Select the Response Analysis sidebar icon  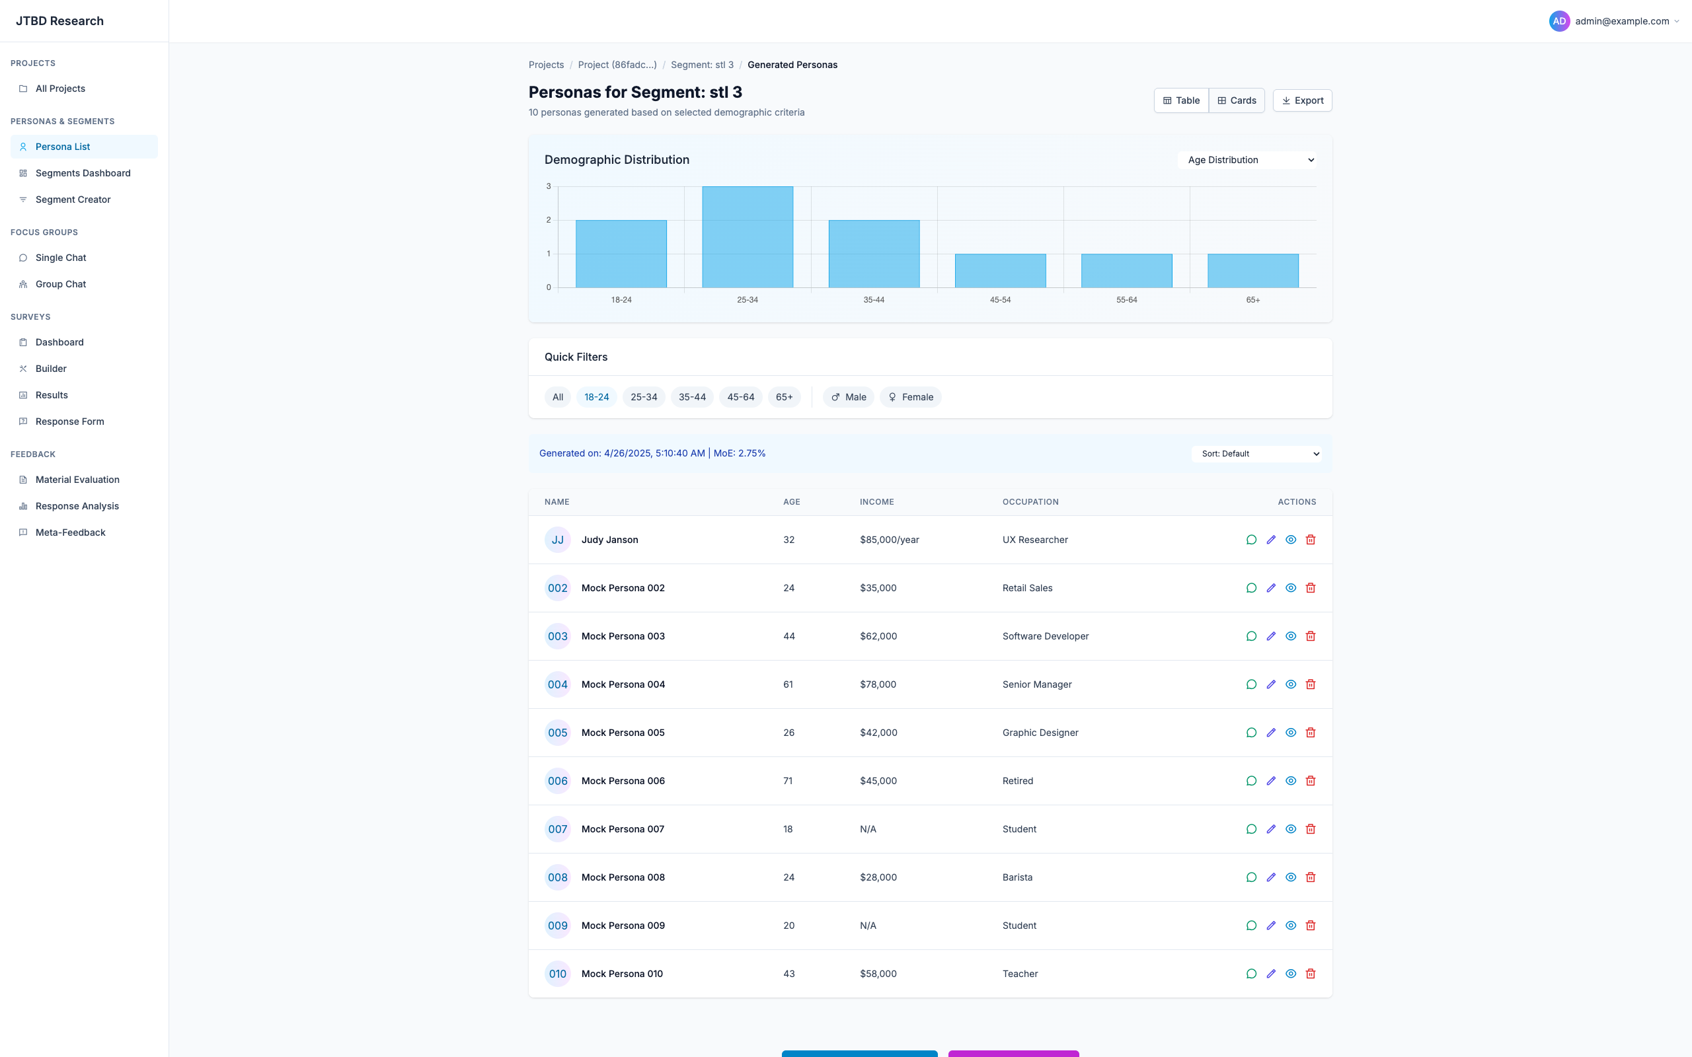(23, 505)
